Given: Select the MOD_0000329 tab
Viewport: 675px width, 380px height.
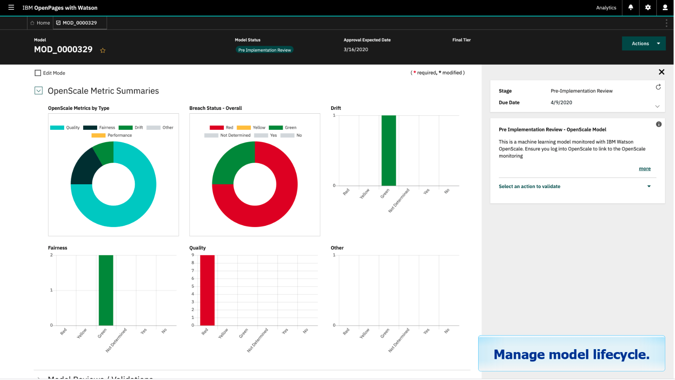Looking at the screenshot, I should pos(79,23).
